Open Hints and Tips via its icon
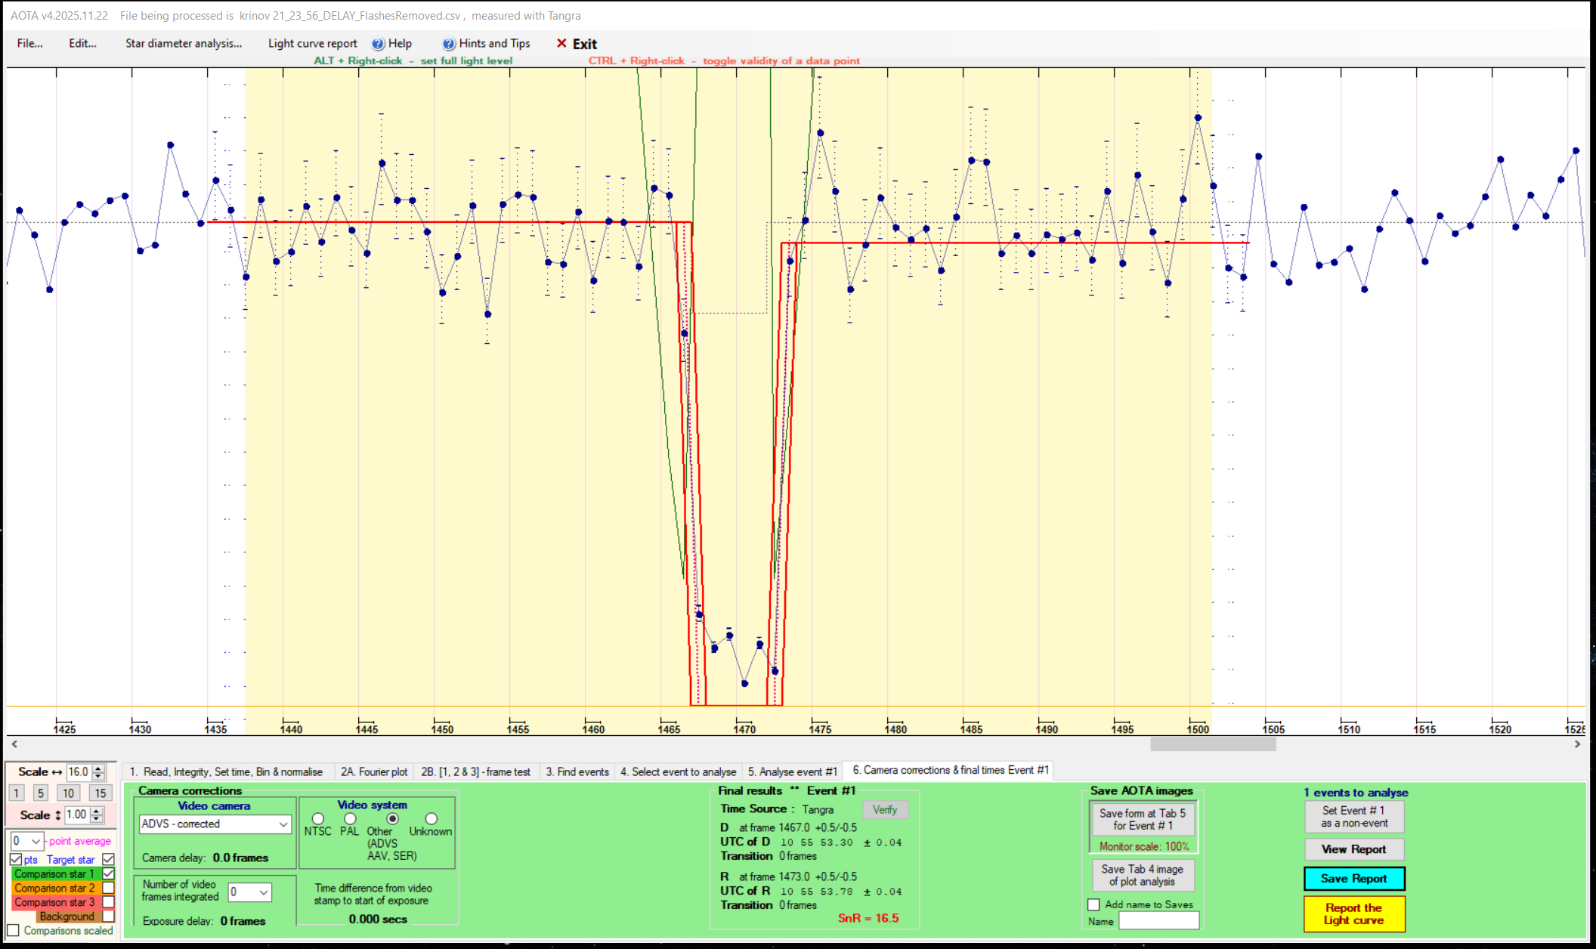The height and width of the screenshot is (949, 1596). point(449,44)
